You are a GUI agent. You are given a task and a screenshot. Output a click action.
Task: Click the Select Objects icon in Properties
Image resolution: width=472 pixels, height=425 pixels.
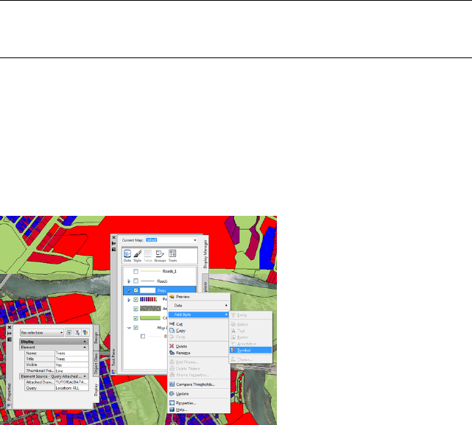point(77,332)
